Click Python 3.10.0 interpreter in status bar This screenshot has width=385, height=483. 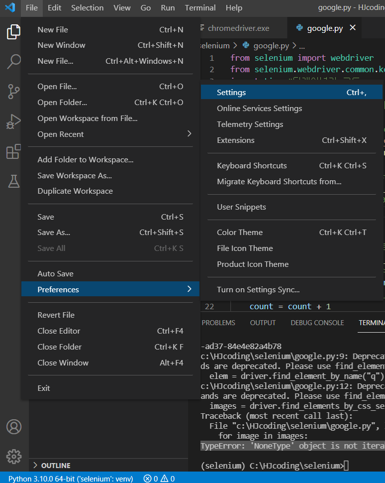pyautogui.click(x=71, y=479)
